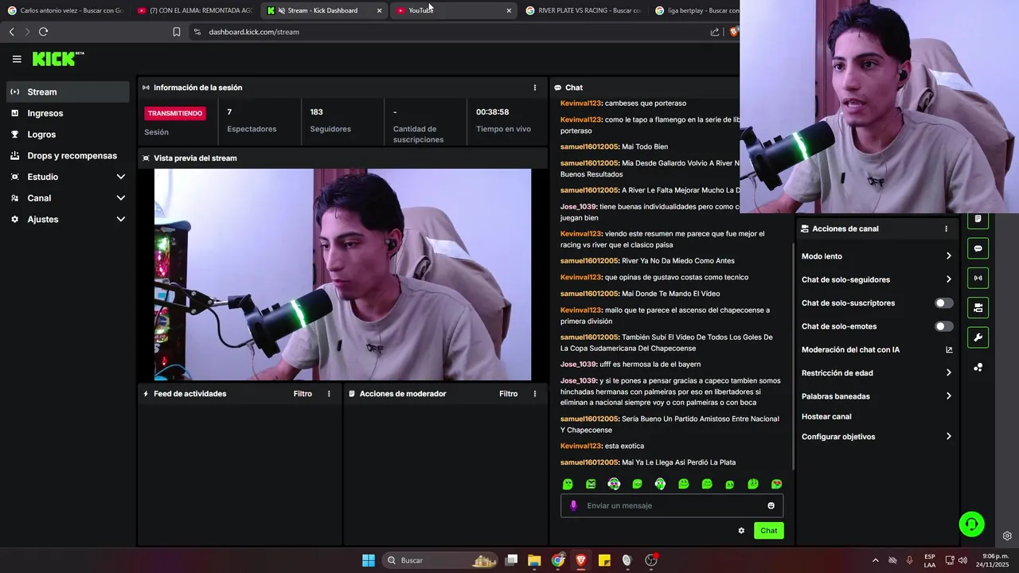
Task: Click Hostear canal option
Action: coord(826,416)
